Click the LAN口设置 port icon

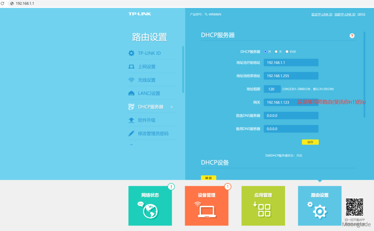point(131,93)
